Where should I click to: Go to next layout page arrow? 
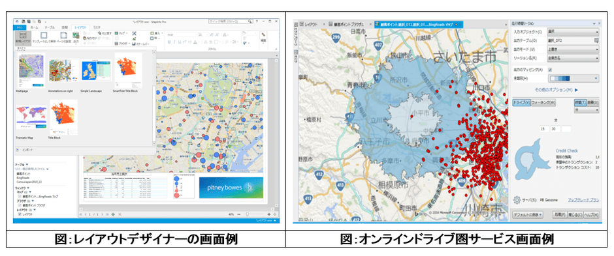click(x=102, y=214)
